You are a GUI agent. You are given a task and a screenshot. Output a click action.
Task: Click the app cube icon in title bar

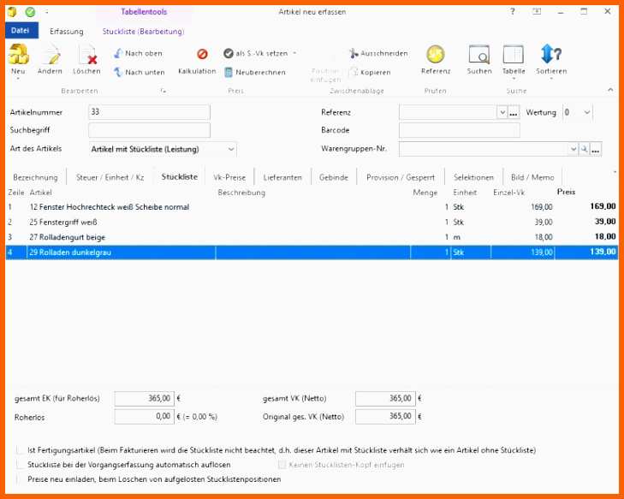[12, 11]
